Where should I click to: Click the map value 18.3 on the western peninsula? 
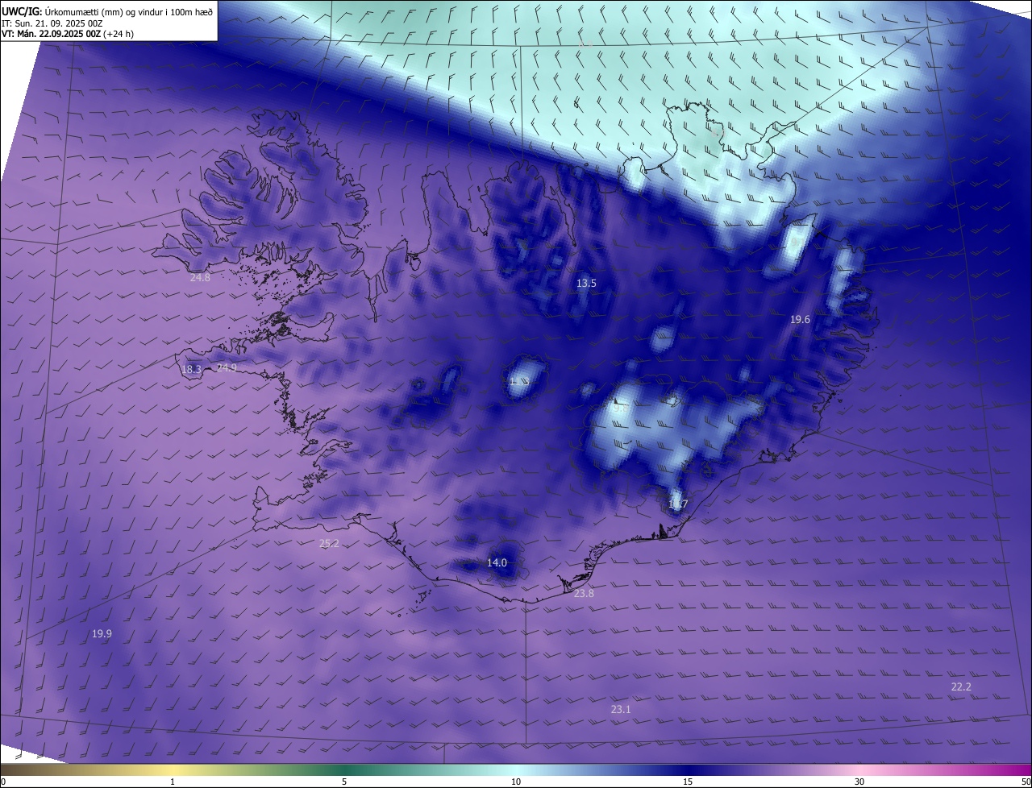click(x=191, y=370)
